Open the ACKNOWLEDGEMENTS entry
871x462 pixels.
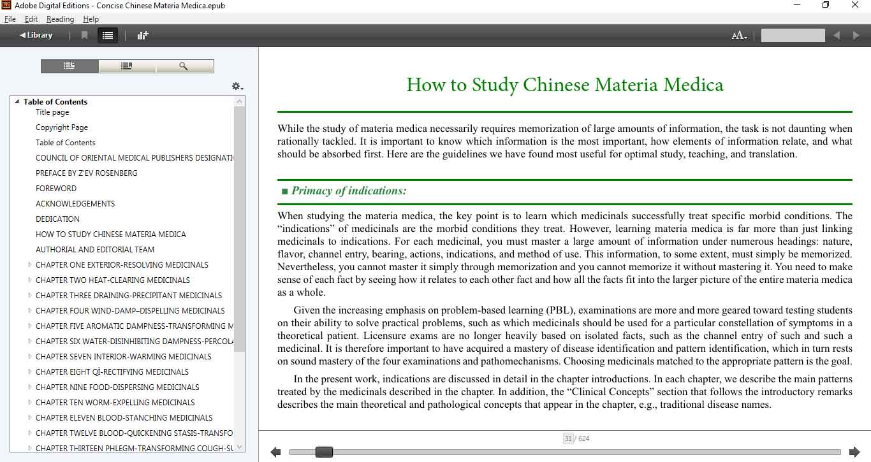coord(75,204)
